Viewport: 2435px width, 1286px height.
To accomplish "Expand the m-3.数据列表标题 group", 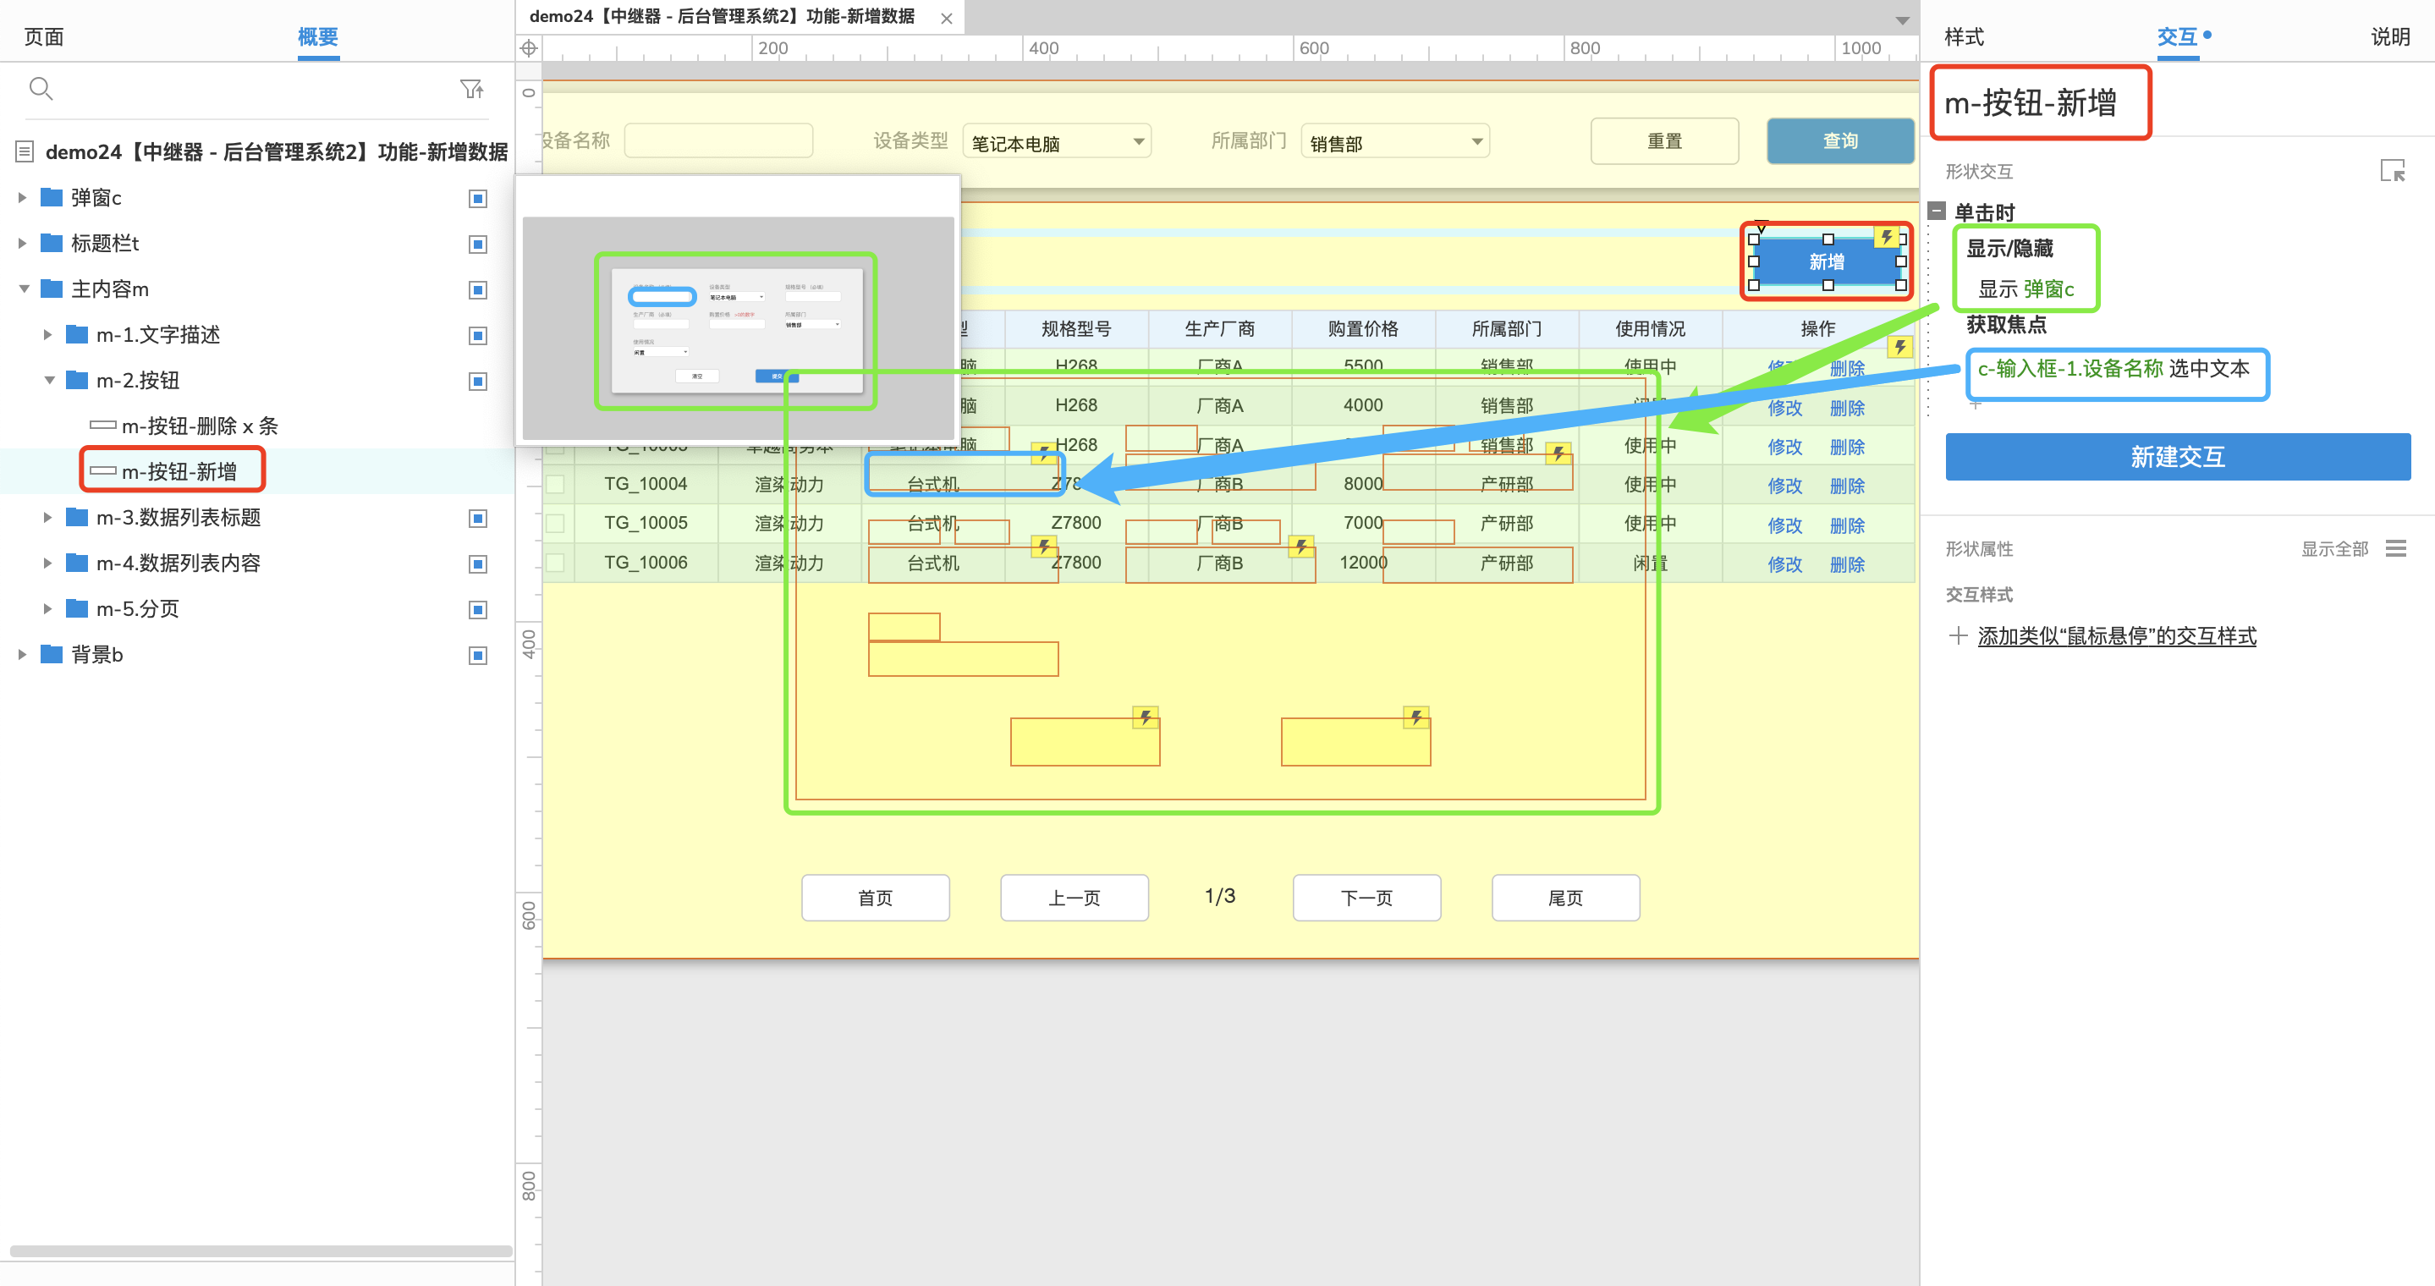I will [x=47, y=517].
